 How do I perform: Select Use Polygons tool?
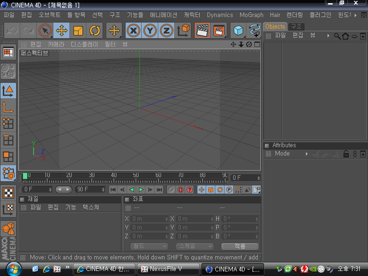(8, 156)
